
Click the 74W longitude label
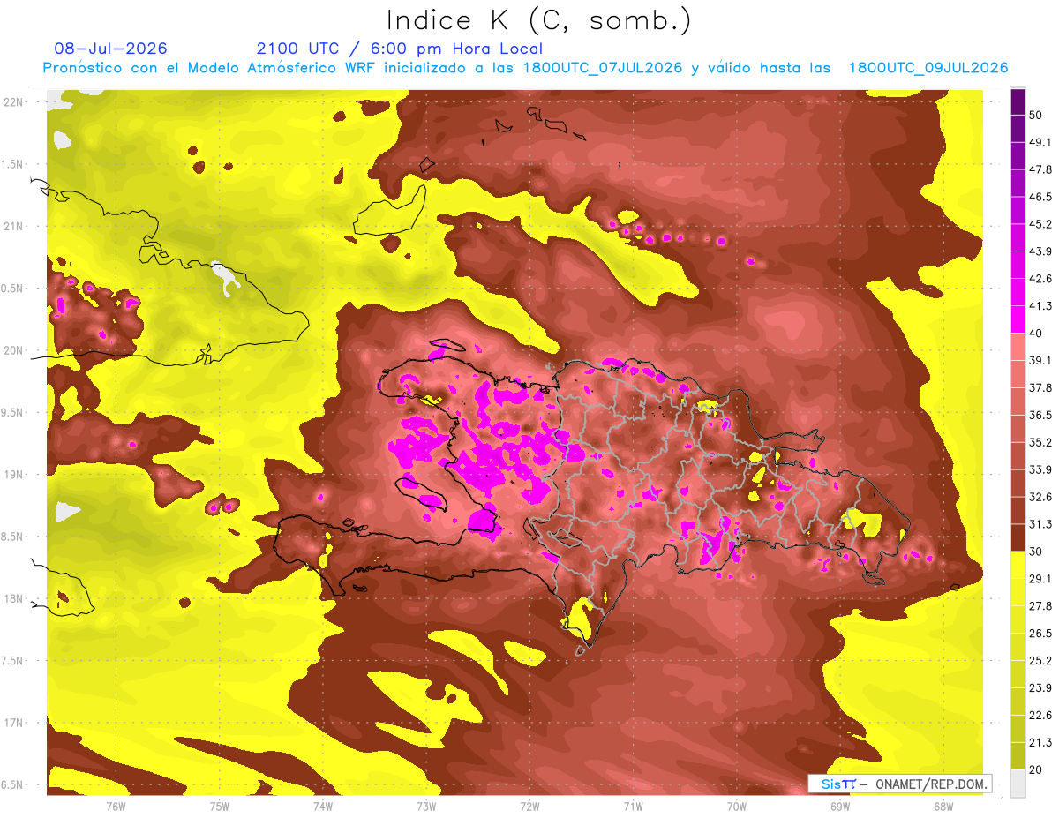pyautogui.click(x=323, y=806)
